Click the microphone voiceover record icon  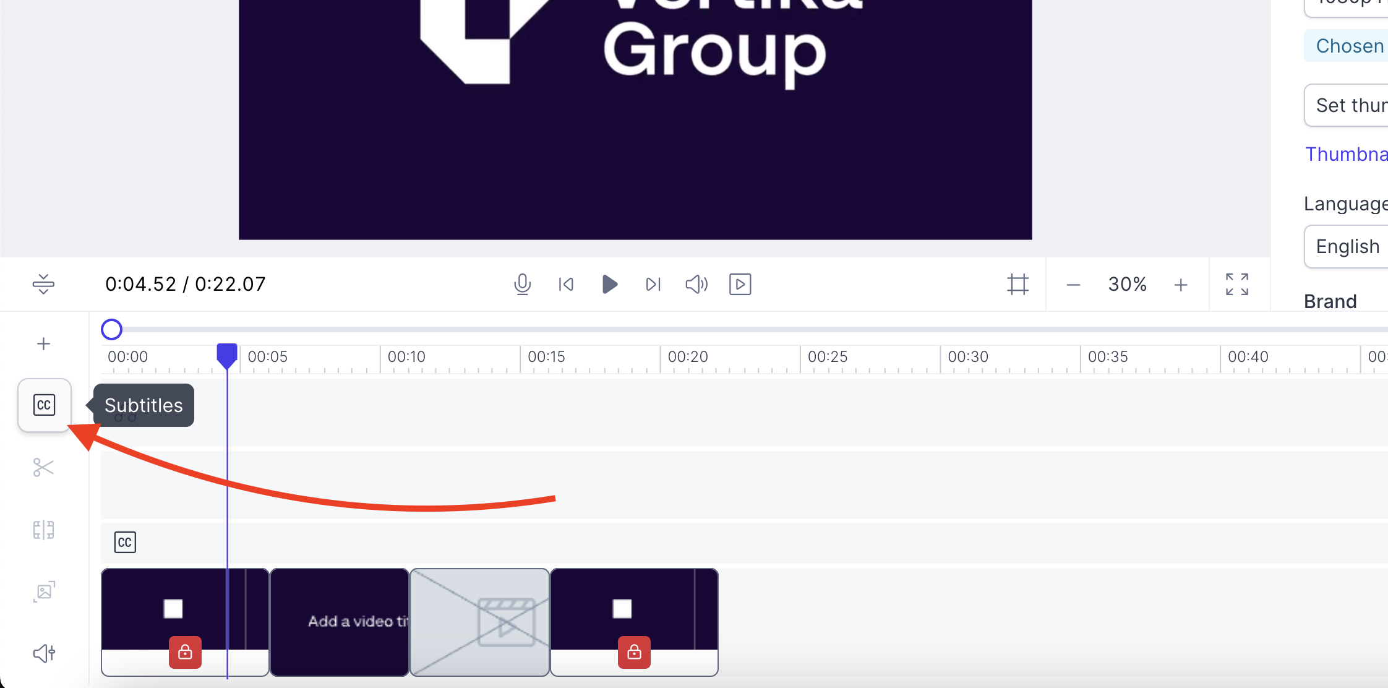pyautogui.click(x=522, y=285)
